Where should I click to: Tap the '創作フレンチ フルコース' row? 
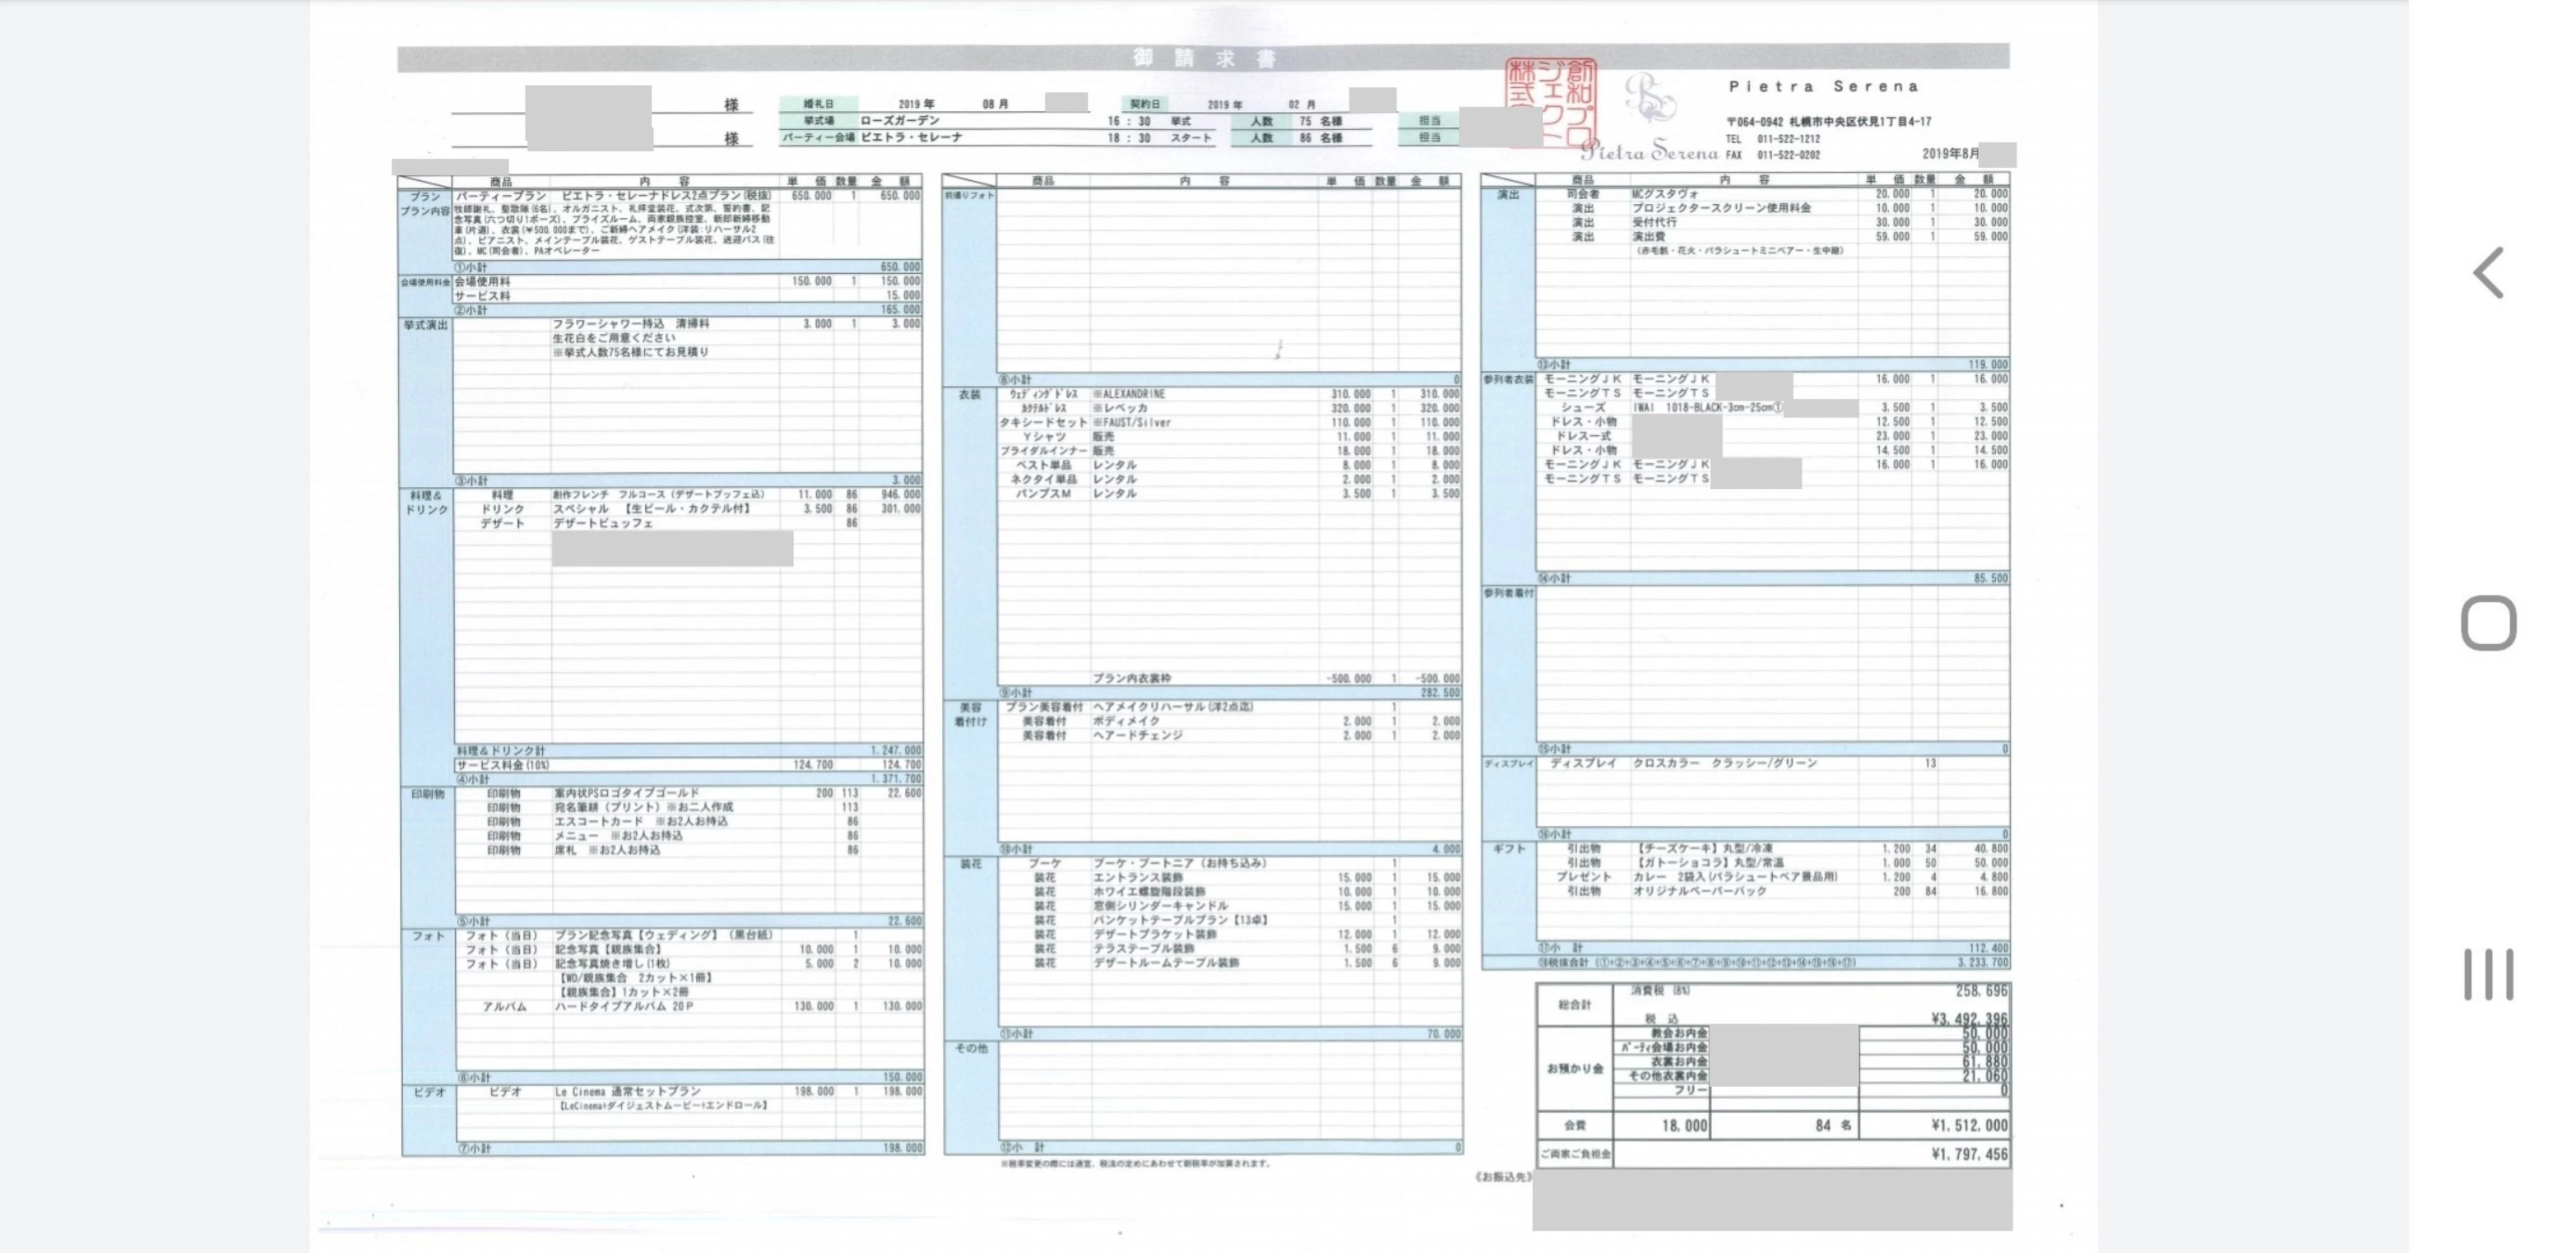pos(688,495)
